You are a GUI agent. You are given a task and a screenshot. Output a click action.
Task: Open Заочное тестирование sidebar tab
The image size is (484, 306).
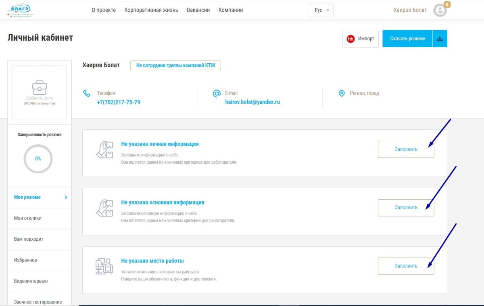pyautogui.click(x=40, y=299)
